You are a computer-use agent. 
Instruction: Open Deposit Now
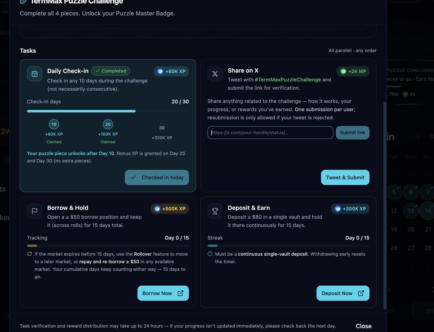click(343, 293)
